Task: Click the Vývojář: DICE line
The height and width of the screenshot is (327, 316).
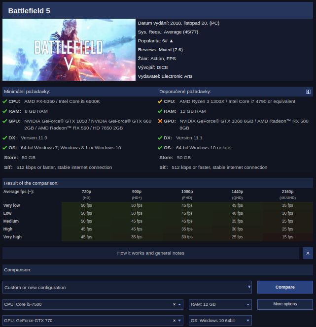Action: coord(153,67)
